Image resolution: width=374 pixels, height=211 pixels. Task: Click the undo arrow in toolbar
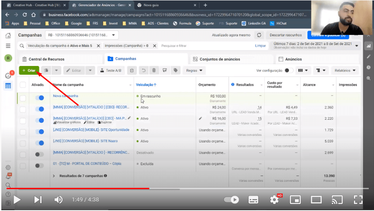[x=143, y=70]
